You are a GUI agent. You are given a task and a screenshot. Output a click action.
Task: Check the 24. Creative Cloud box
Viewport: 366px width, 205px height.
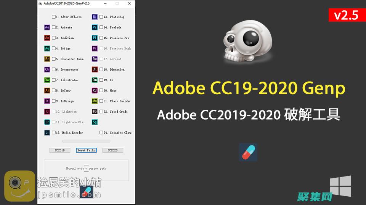(101, 133)
